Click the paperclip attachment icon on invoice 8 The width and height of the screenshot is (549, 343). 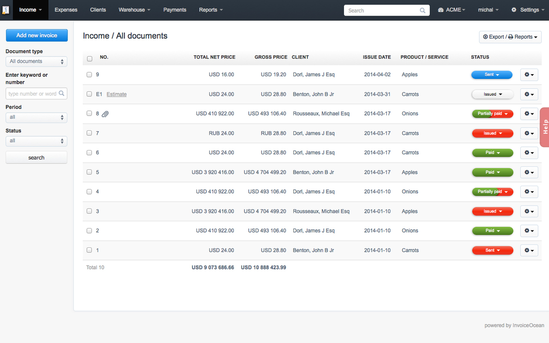105,114
